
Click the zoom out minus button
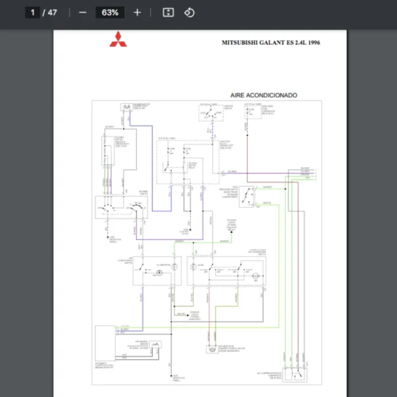[83, 13]
